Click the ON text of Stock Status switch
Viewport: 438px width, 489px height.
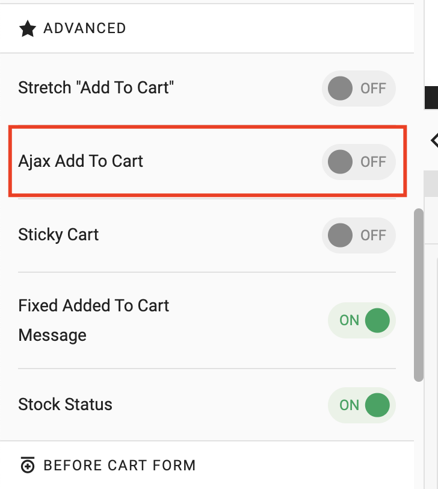click(x=349, y=405)
